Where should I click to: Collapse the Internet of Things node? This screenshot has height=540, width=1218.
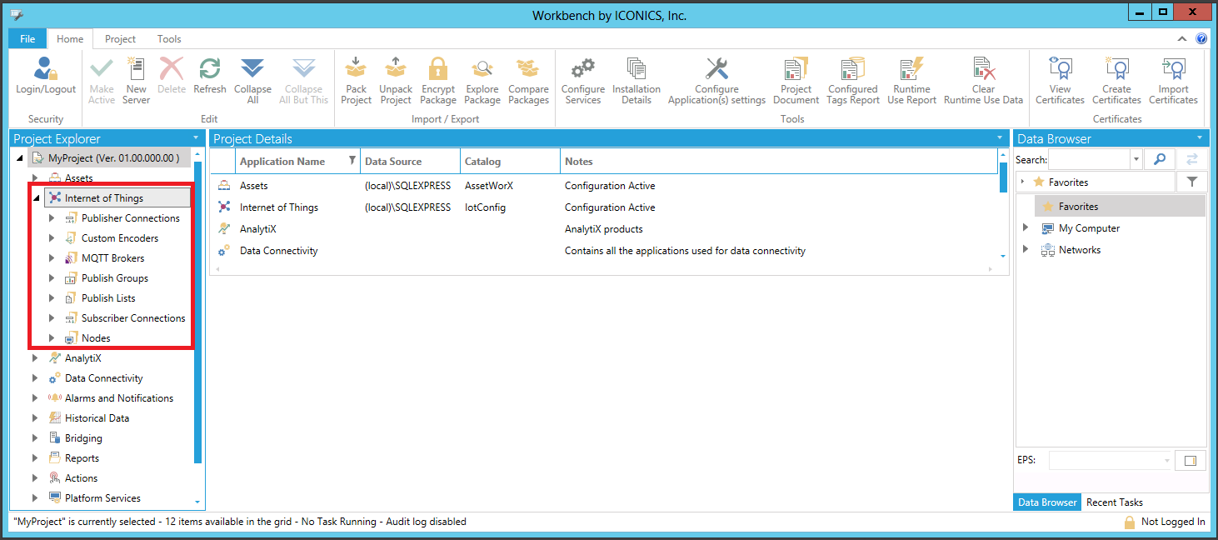pos(36,198)
